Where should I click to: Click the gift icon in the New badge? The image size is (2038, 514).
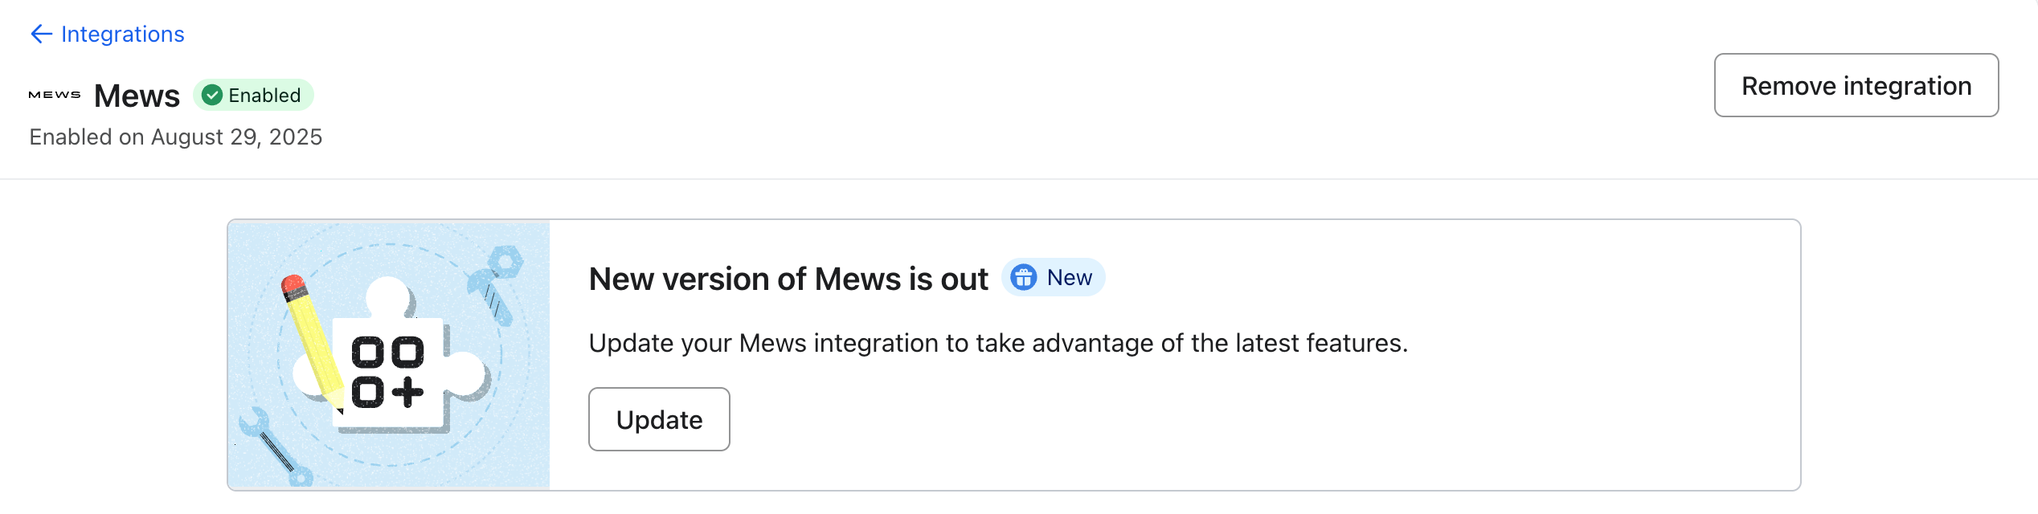pos(1022,277)
